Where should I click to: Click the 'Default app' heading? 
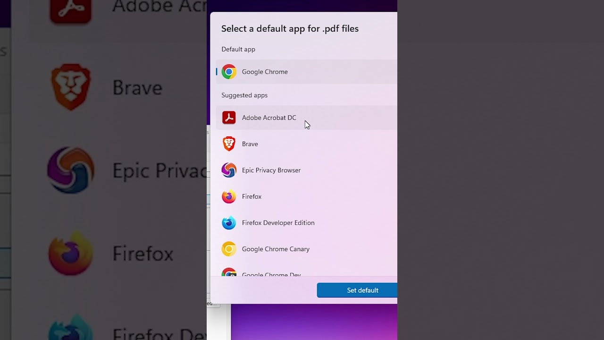[x=238, y=49]
